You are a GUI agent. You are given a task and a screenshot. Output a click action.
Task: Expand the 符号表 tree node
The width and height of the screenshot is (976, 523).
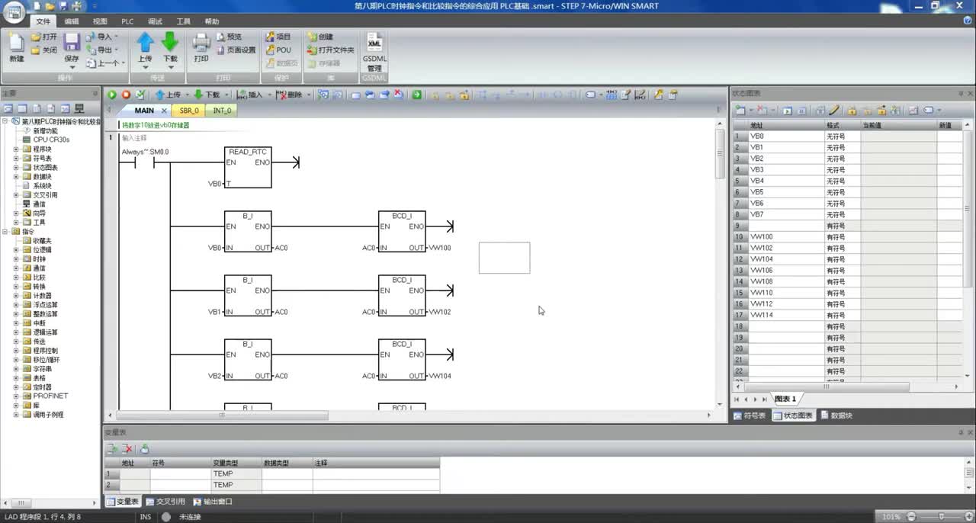(x=16, y=159)
